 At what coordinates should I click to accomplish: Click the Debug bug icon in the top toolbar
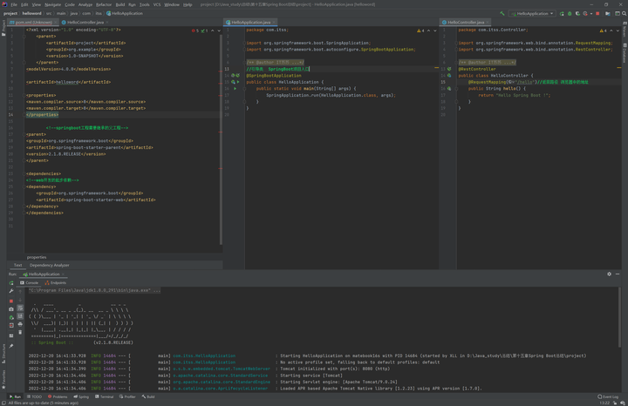[x=569, y=14]
